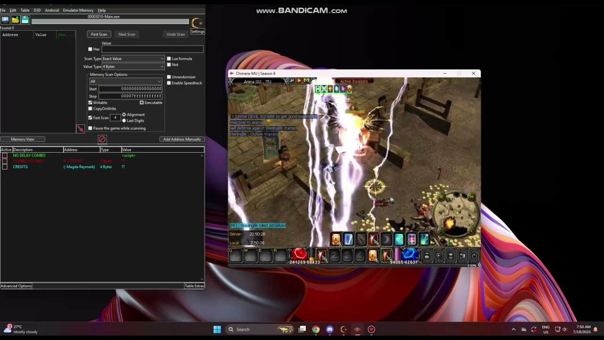Click the red health potion orb

coord(298,255)
